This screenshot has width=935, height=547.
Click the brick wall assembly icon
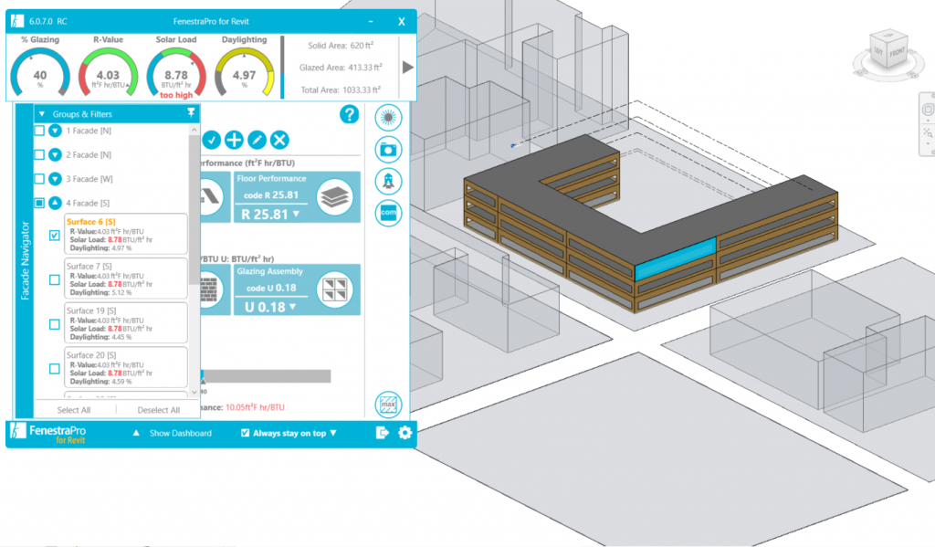(209, 289)
